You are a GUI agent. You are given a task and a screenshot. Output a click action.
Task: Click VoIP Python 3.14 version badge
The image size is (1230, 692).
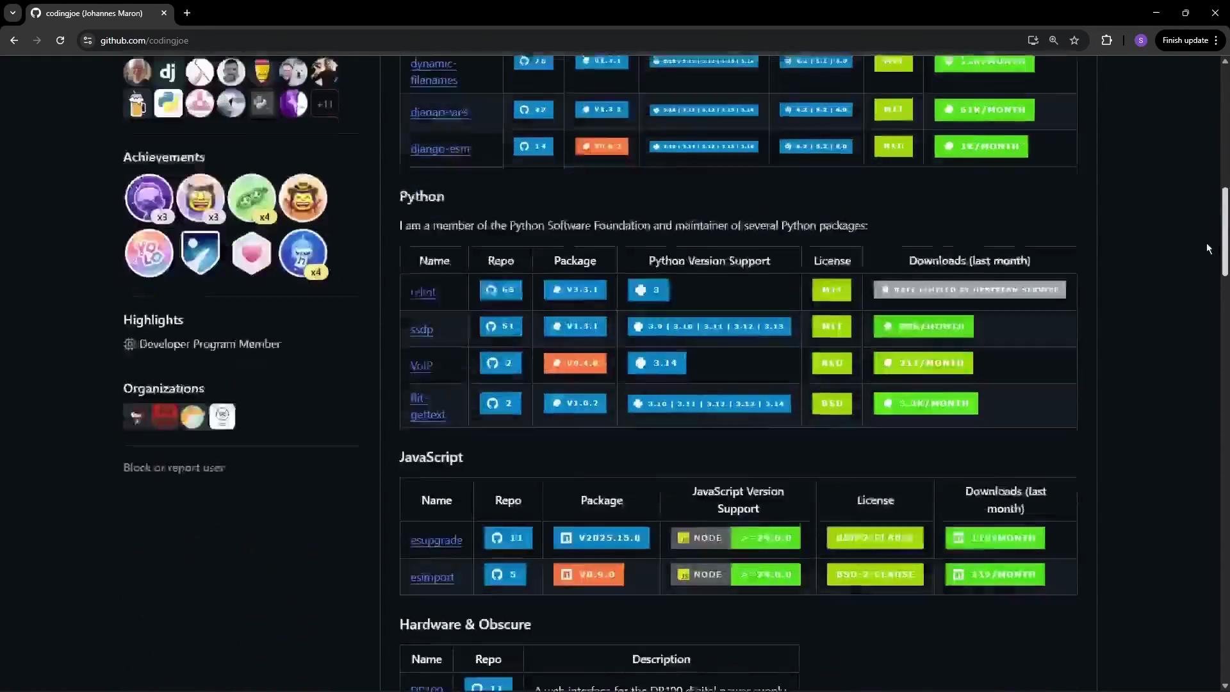(x=657, y=363)
